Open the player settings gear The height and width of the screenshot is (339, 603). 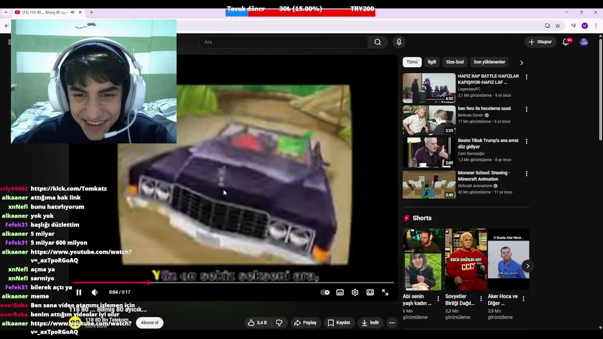(355, 292)
